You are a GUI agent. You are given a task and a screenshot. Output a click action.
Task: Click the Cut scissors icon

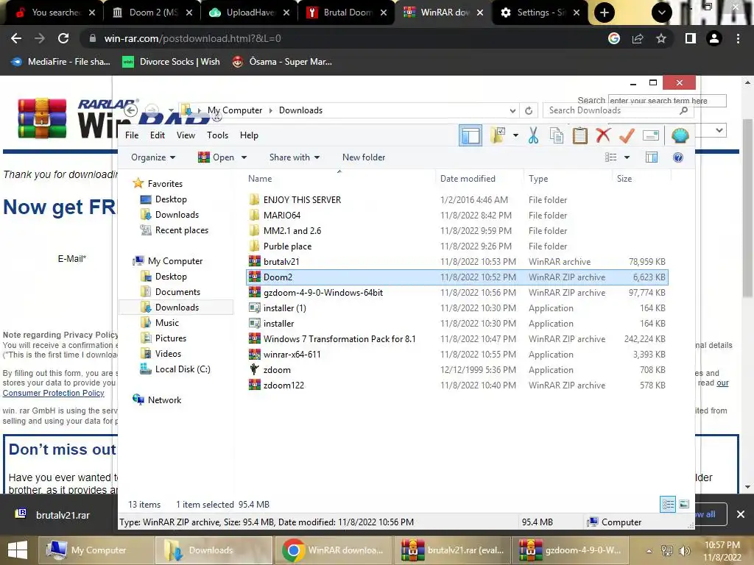(533, 135)
